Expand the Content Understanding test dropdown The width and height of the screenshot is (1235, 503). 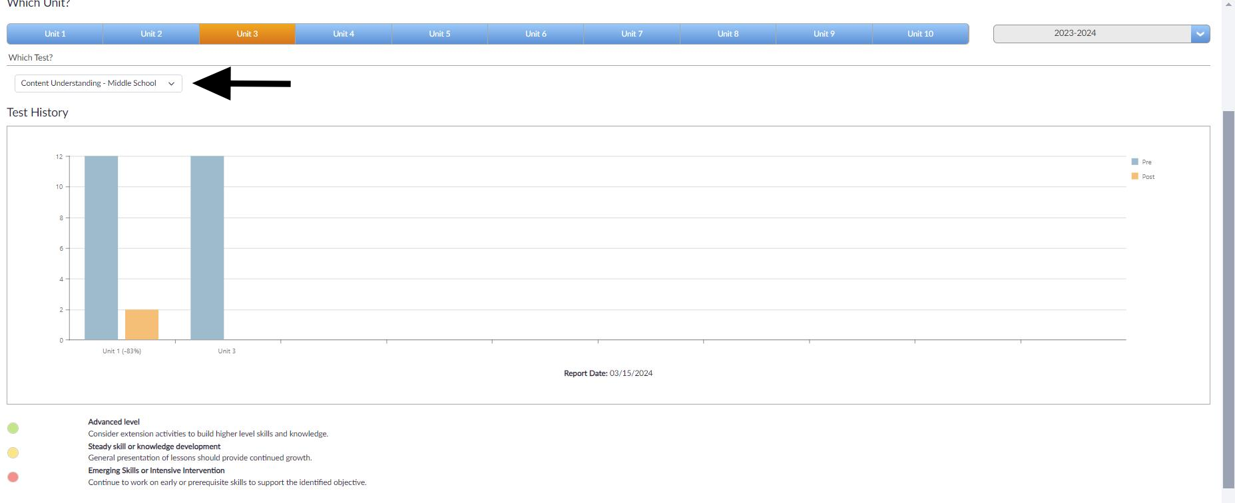click(x=98, y=83)
